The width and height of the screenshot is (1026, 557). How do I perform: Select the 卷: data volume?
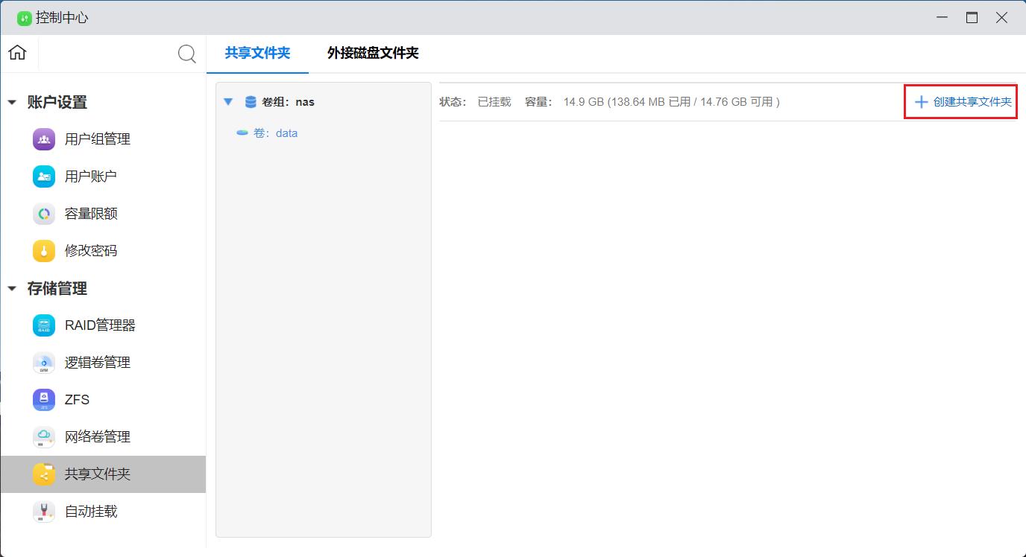275,133
